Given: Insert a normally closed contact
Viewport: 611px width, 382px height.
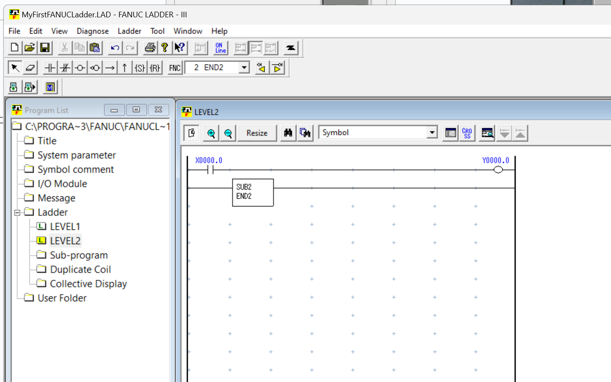Looking at the screenshot, I should pyautogui.click(x=65, y=68).
